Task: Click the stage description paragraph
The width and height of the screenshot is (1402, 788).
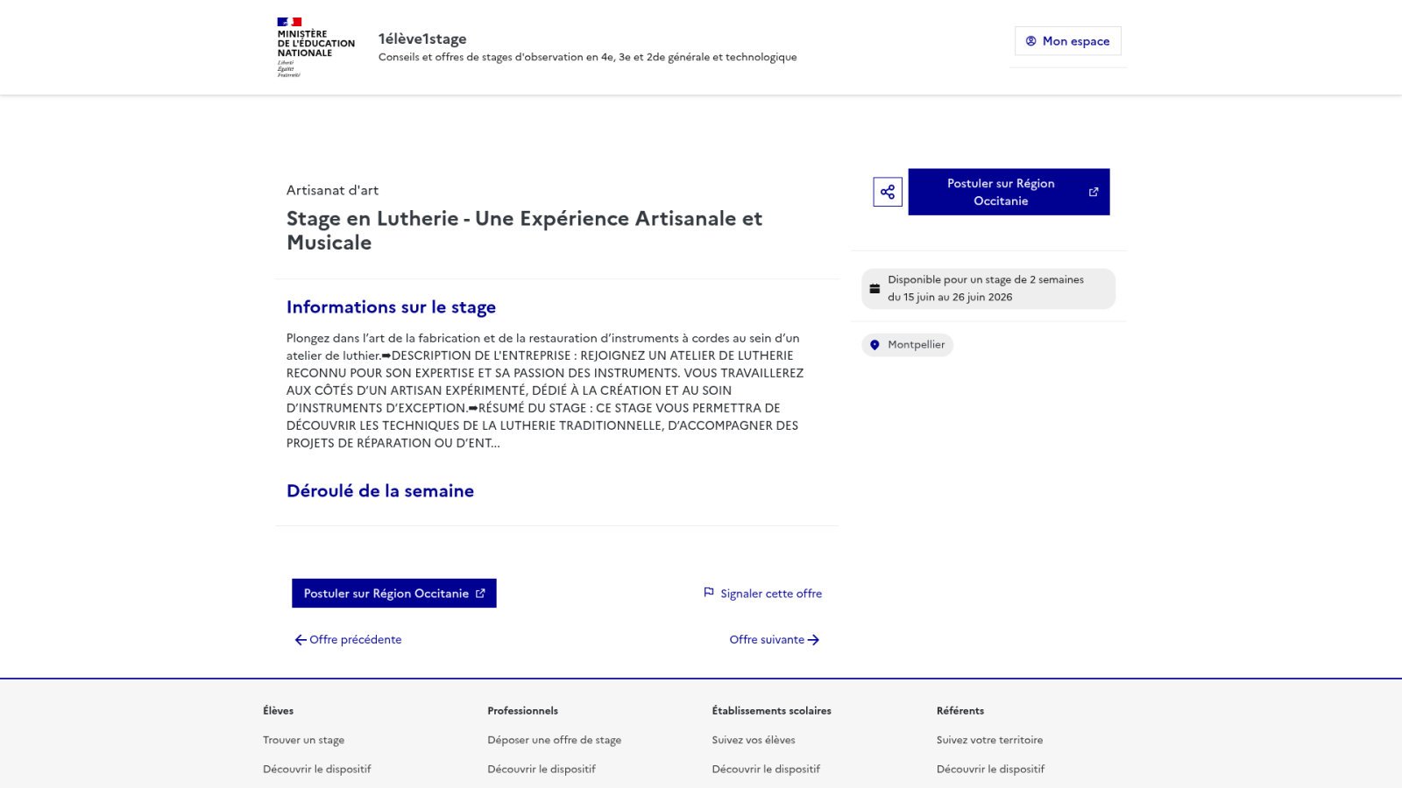Action: pos(545,390)
